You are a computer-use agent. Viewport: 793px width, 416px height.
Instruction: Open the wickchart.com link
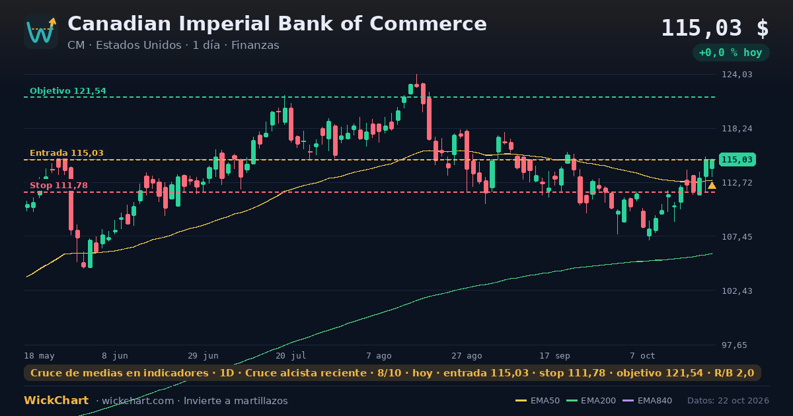point(137,401)
